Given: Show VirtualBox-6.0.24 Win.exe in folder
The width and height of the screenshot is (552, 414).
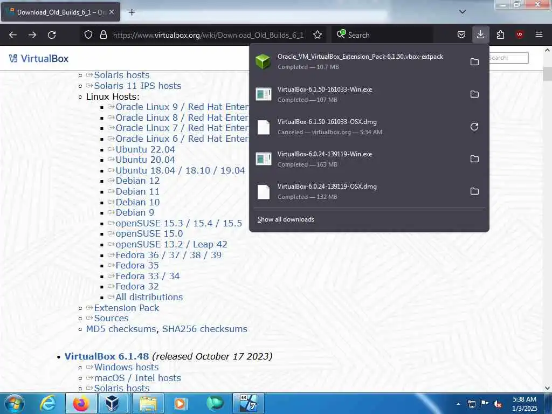Looking at the screenshot, I should point(474,159).
